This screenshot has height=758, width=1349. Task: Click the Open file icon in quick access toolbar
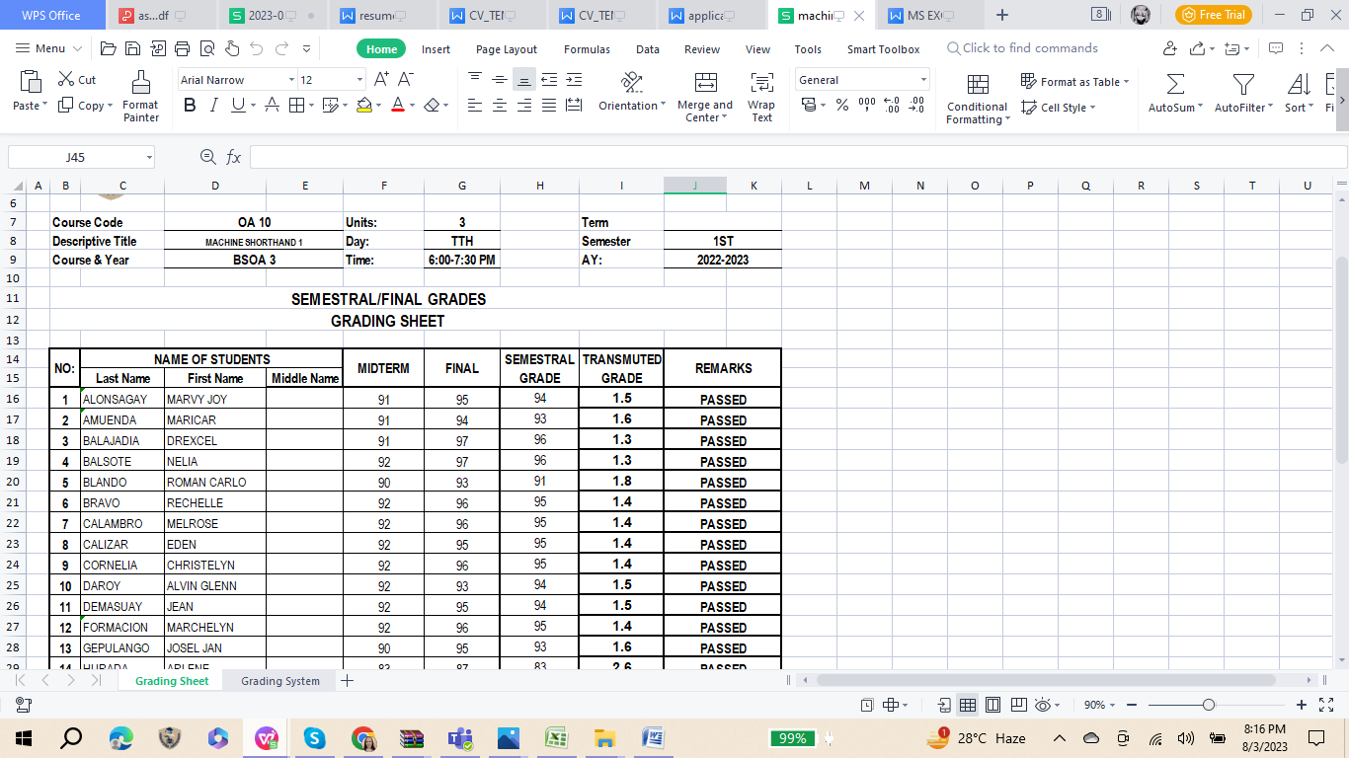[x=109, y=48]
